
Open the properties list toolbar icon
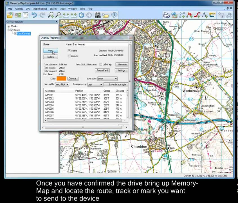pos(26,15)
